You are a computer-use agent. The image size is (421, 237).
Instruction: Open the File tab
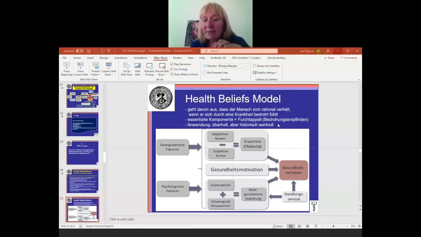point(64,58)
